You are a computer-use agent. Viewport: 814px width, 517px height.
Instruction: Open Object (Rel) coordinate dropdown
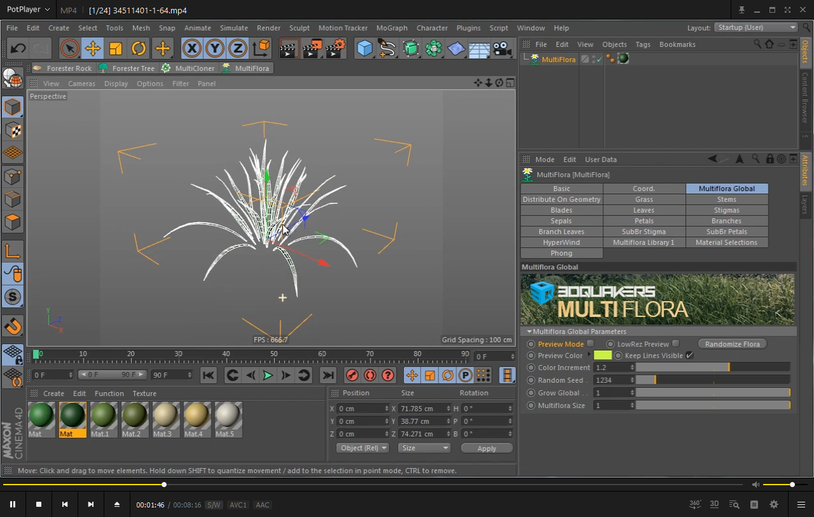click(x=362, y=448)
